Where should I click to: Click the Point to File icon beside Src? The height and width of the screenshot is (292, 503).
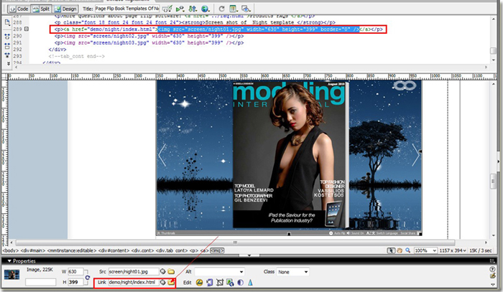(x=163, y=272)
